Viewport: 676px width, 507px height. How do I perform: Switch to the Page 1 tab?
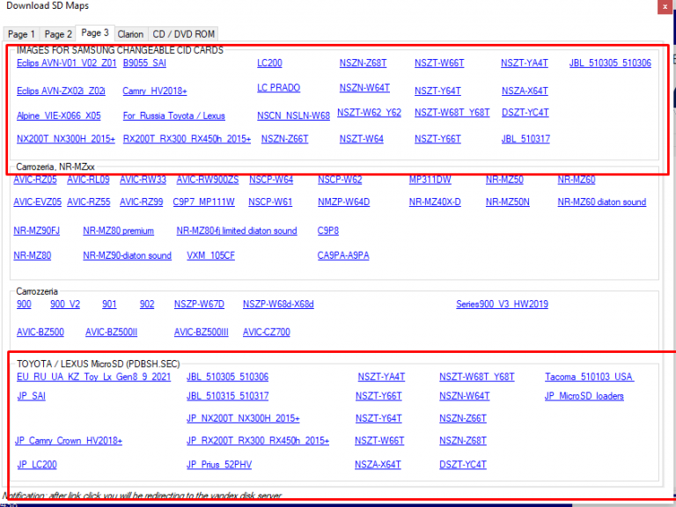point(22,34)
